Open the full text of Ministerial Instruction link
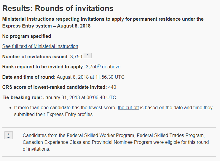 40,46
